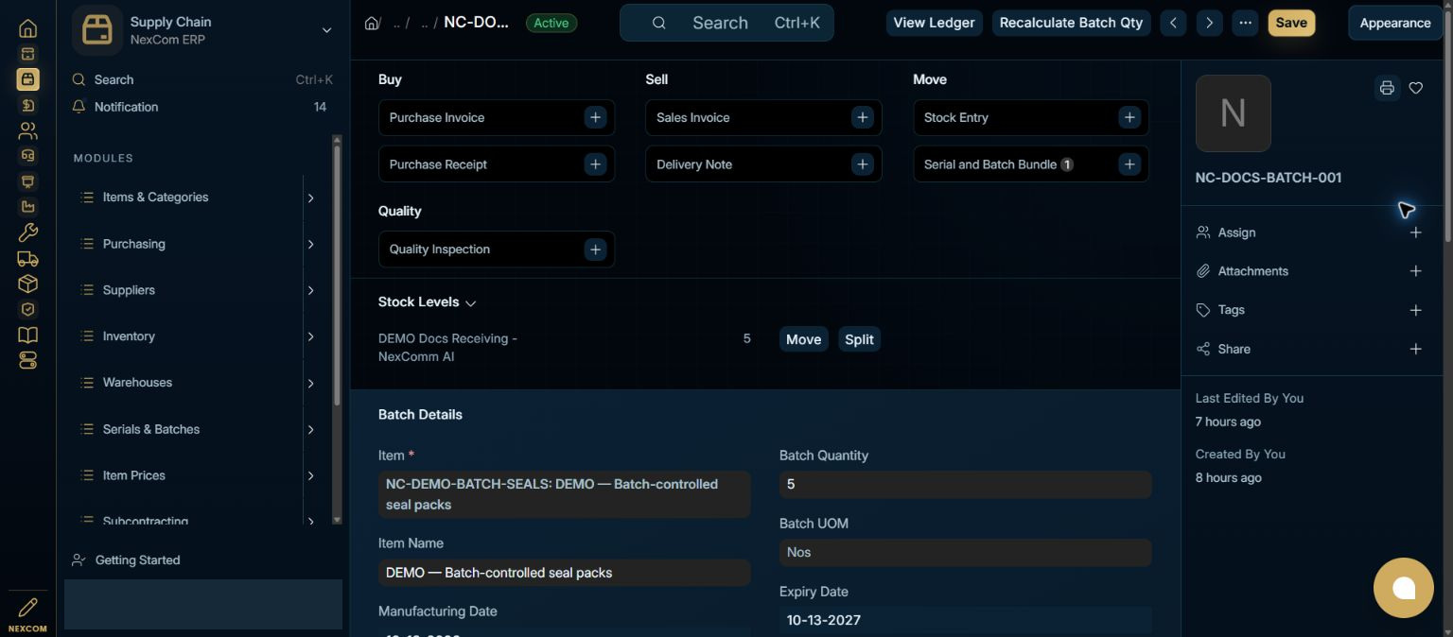Viewport: 1453px width, 637px height.
Task: Open the delivery truck icon in the left rail
Action: [27, 258]
